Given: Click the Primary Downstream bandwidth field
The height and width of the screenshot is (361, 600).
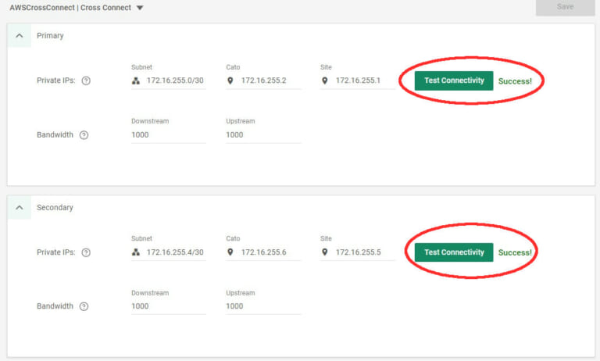Looking at the screenshot, I should pos(168,135).
